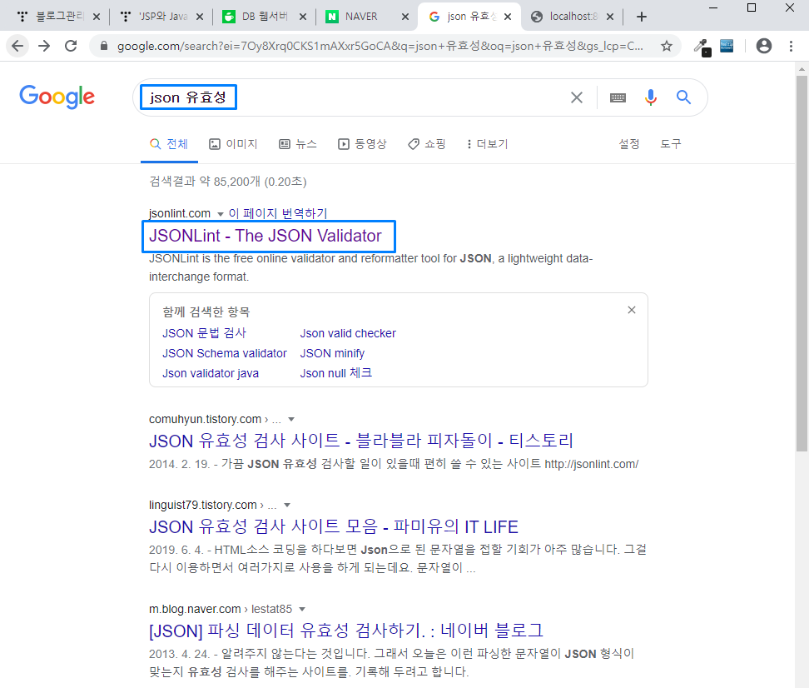
Task: View site info via the padlock icon
Action: click(104, 46)
